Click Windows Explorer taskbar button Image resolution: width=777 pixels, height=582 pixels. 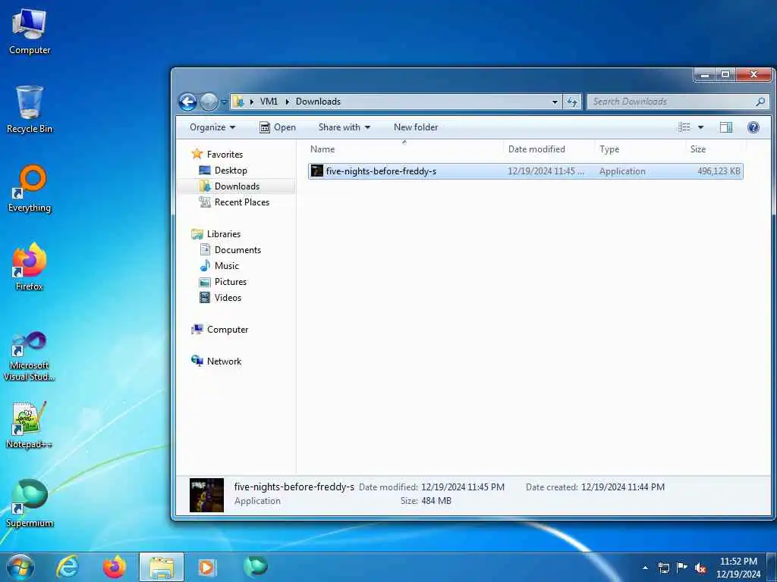(162, 567)
